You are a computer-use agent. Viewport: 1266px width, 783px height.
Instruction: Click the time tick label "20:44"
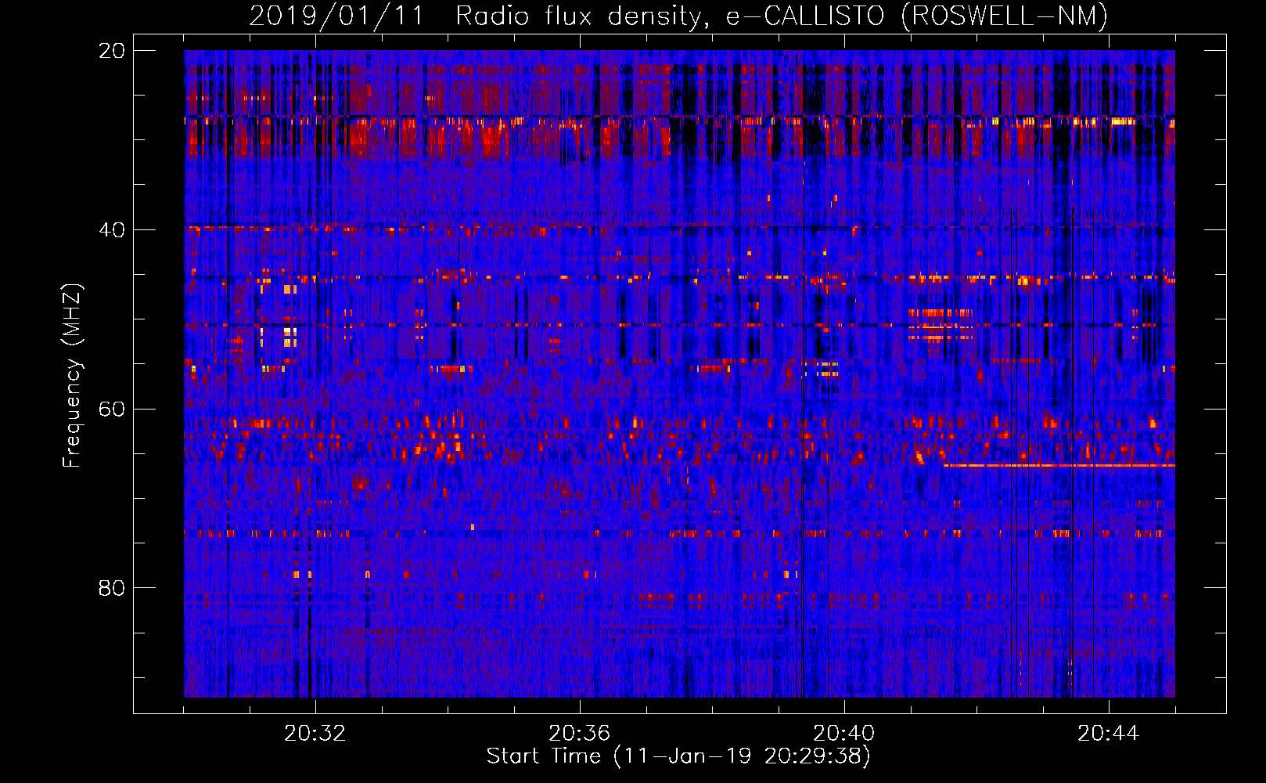[x=1109, y=734]
